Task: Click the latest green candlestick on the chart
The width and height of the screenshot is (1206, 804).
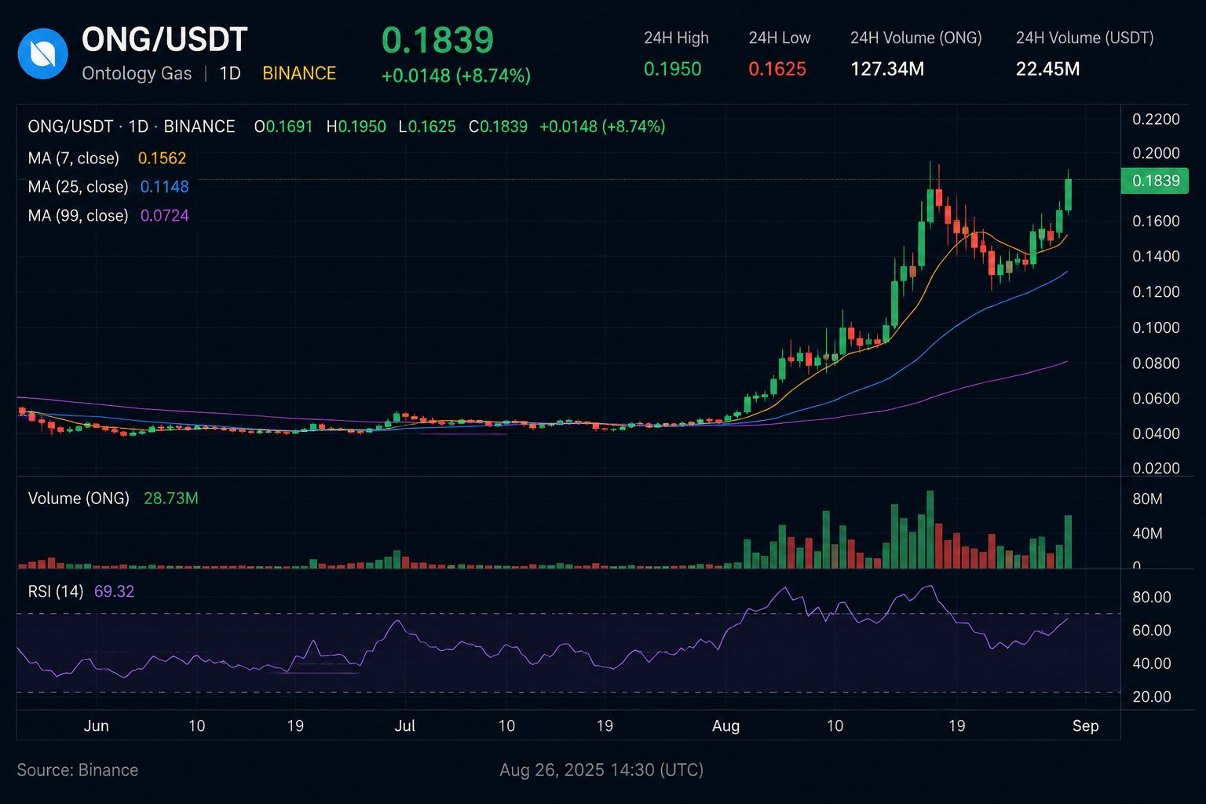Action: (x=1068, y=194)
